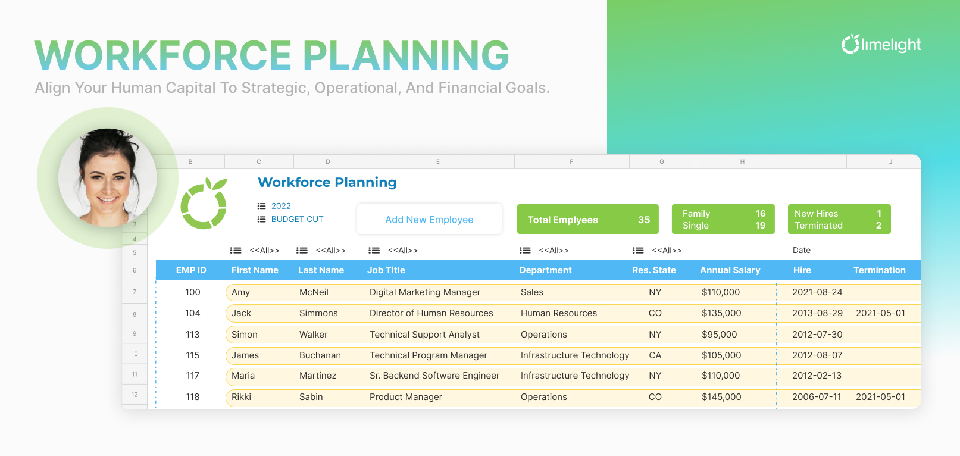
Task: Click the Family/Single green summary tile
Action: click(x=723, y=219)
